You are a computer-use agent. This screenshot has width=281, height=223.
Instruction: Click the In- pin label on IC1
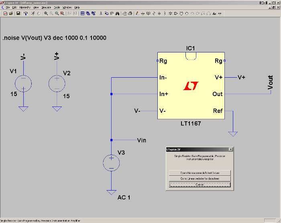163,77
